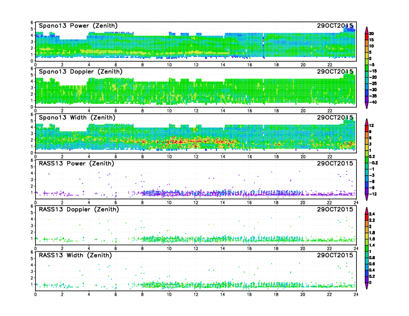This screenshot has width=409, height=316.
Task: Click the 29OCT2015 date in RASS13 Doppler panel
Action: click(335, 209)
